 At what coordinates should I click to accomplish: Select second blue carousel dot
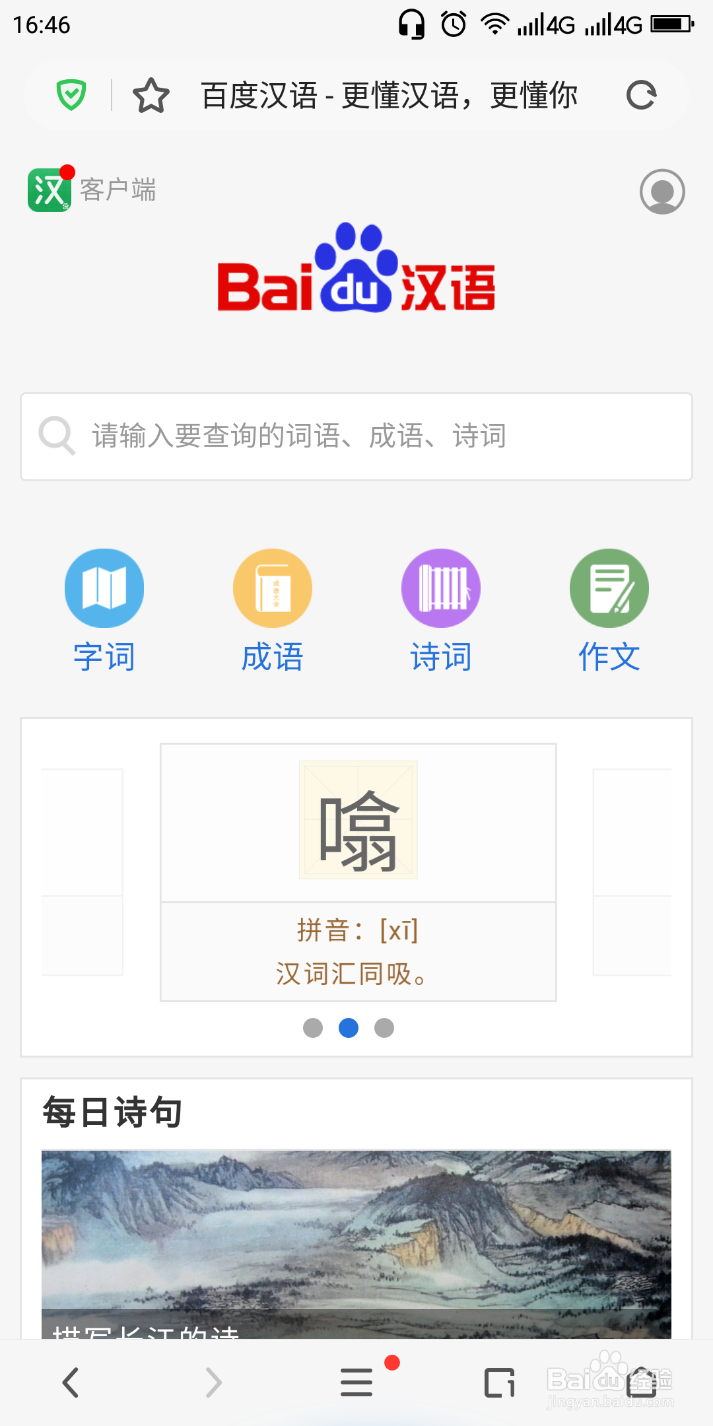point(349,1028)
